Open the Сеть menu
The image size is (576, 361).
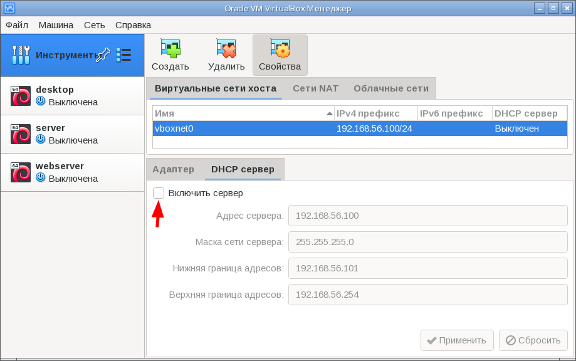[x=95, y=25]
